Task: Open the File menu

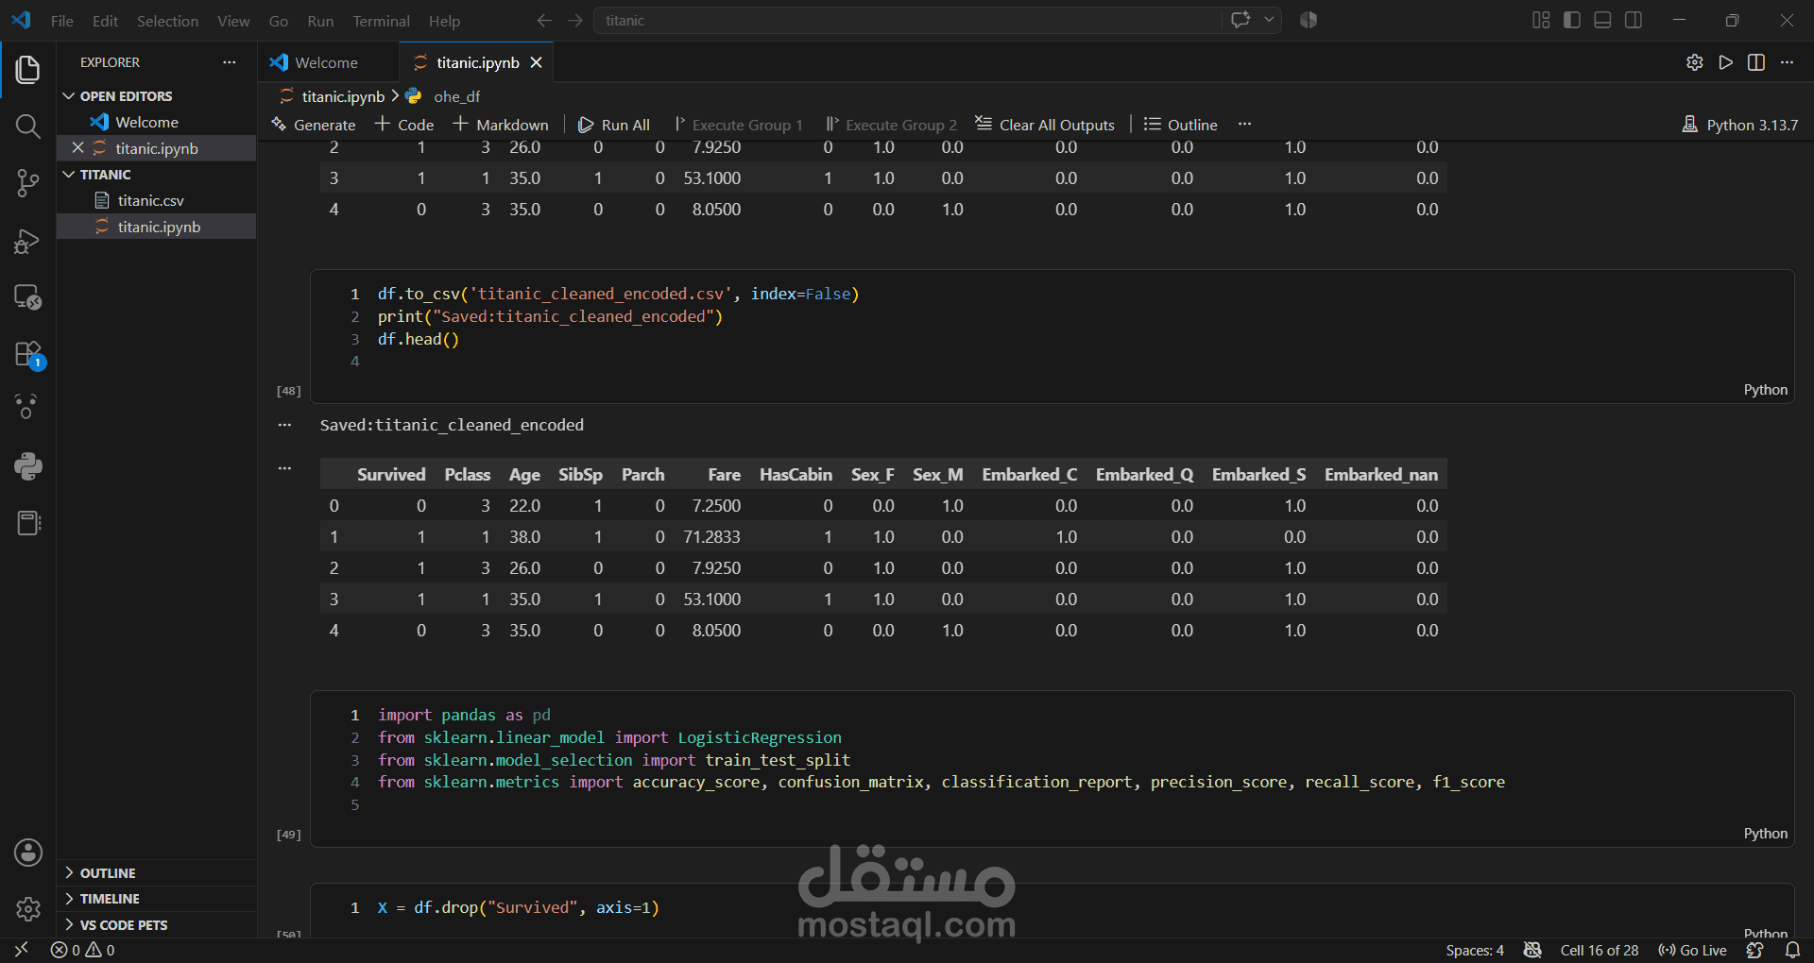Action: 62,21
